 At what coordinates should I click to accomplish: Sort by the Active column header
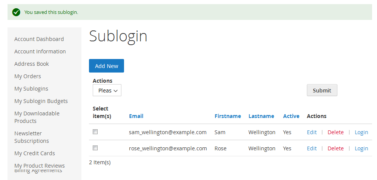291,116
